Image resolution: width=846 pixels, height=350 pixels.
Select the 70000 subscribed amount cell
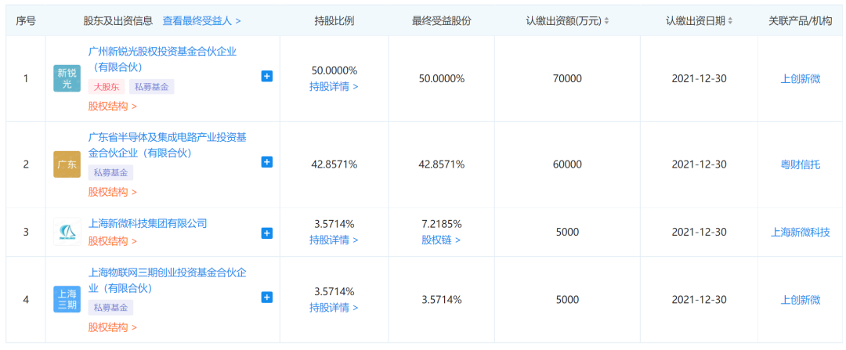[567, 79]
